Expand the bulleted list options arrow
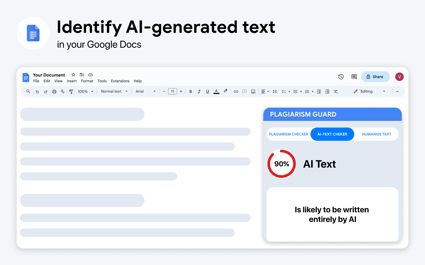 [301, 91]
